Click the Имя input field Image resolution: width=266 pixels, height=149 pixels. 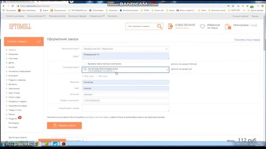tap(126, 88)
